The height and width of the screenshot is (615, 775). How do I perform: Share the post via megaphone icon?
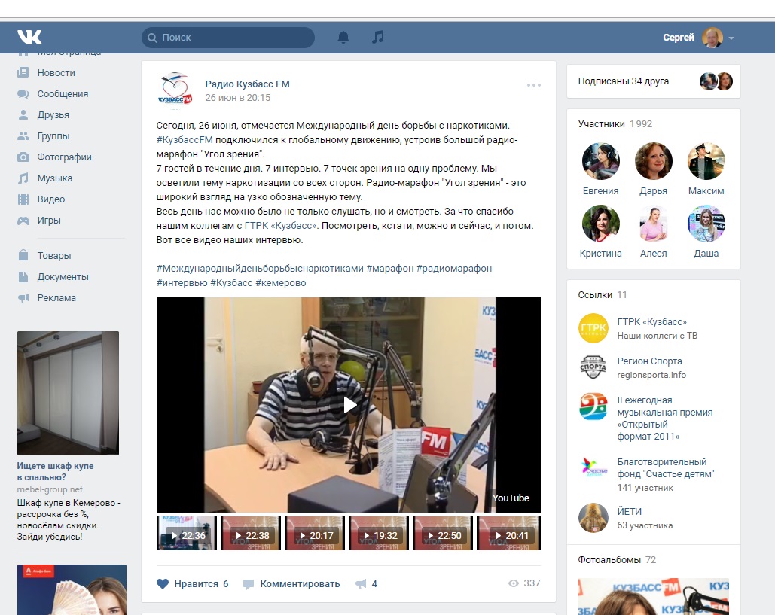point(361,584)
